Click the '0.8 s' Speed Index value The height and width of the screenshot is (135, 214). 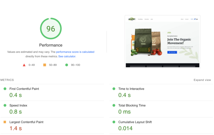pyautogui.click(x=16, y=112)
